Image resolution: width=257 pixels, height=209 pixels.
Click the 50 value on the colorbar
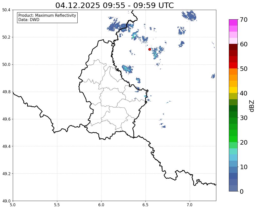(244, 69)
